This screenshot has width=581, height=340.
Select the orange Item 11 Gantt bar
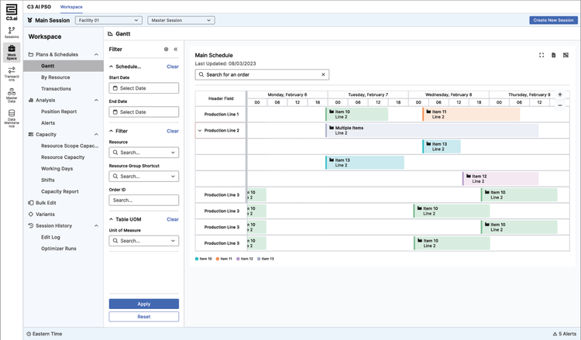471,114
